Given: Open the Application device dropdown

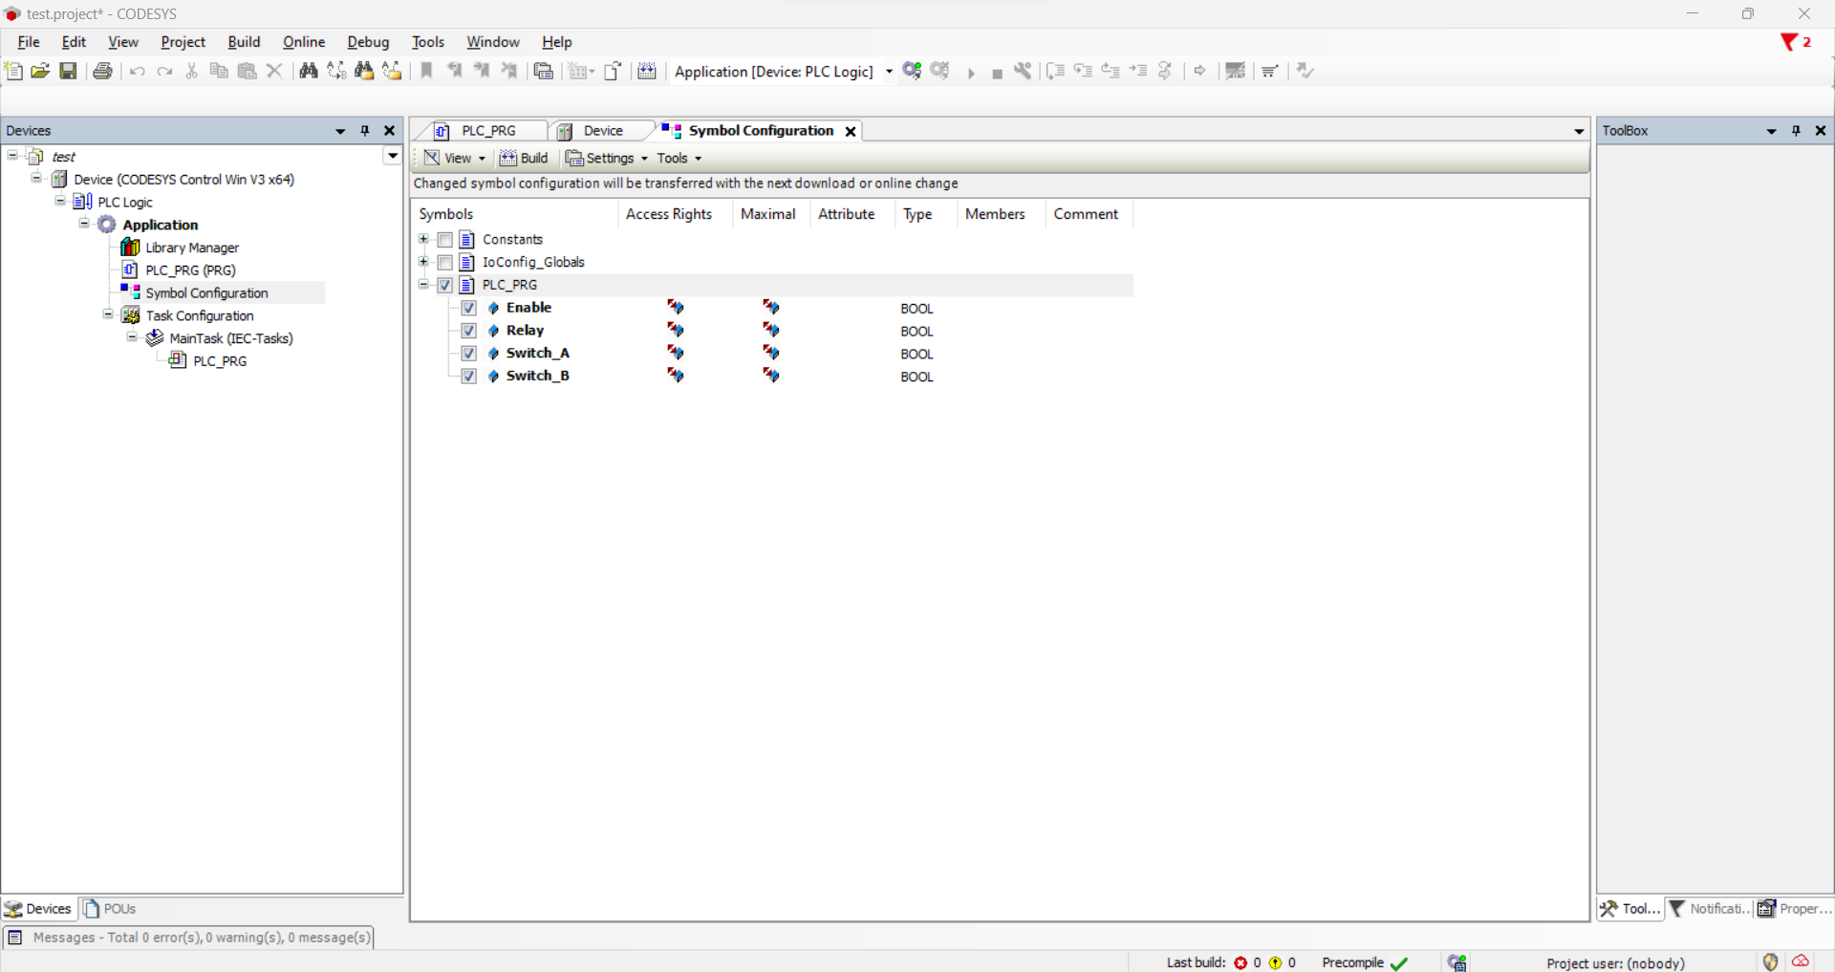Looking at the screenshot, I should tap(889, 72).
